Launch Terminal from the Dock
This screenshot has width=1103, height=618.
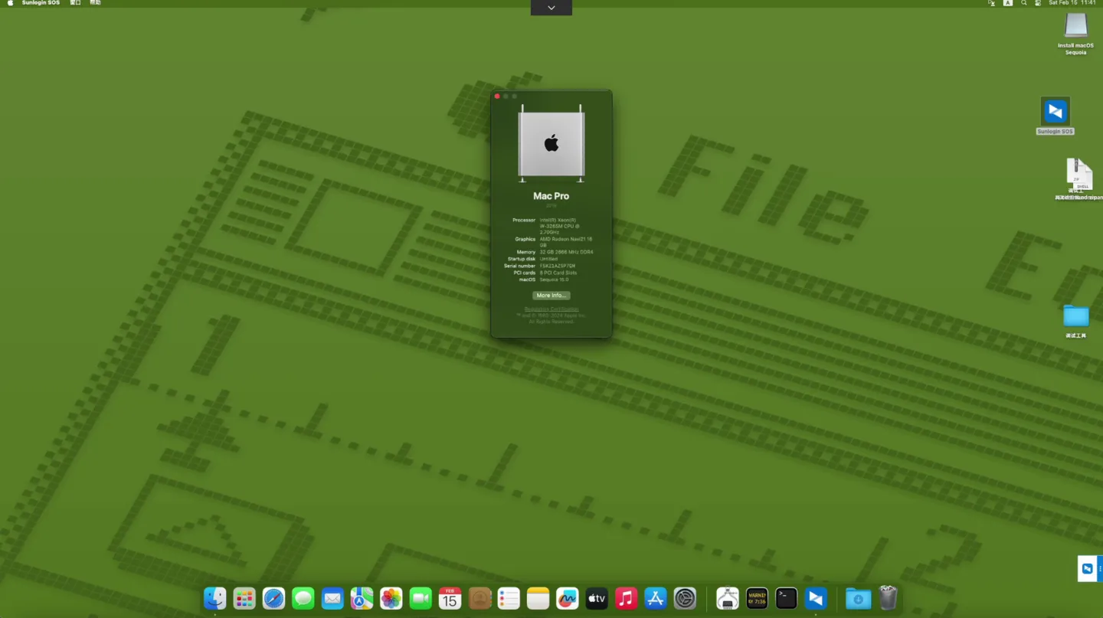786,598
